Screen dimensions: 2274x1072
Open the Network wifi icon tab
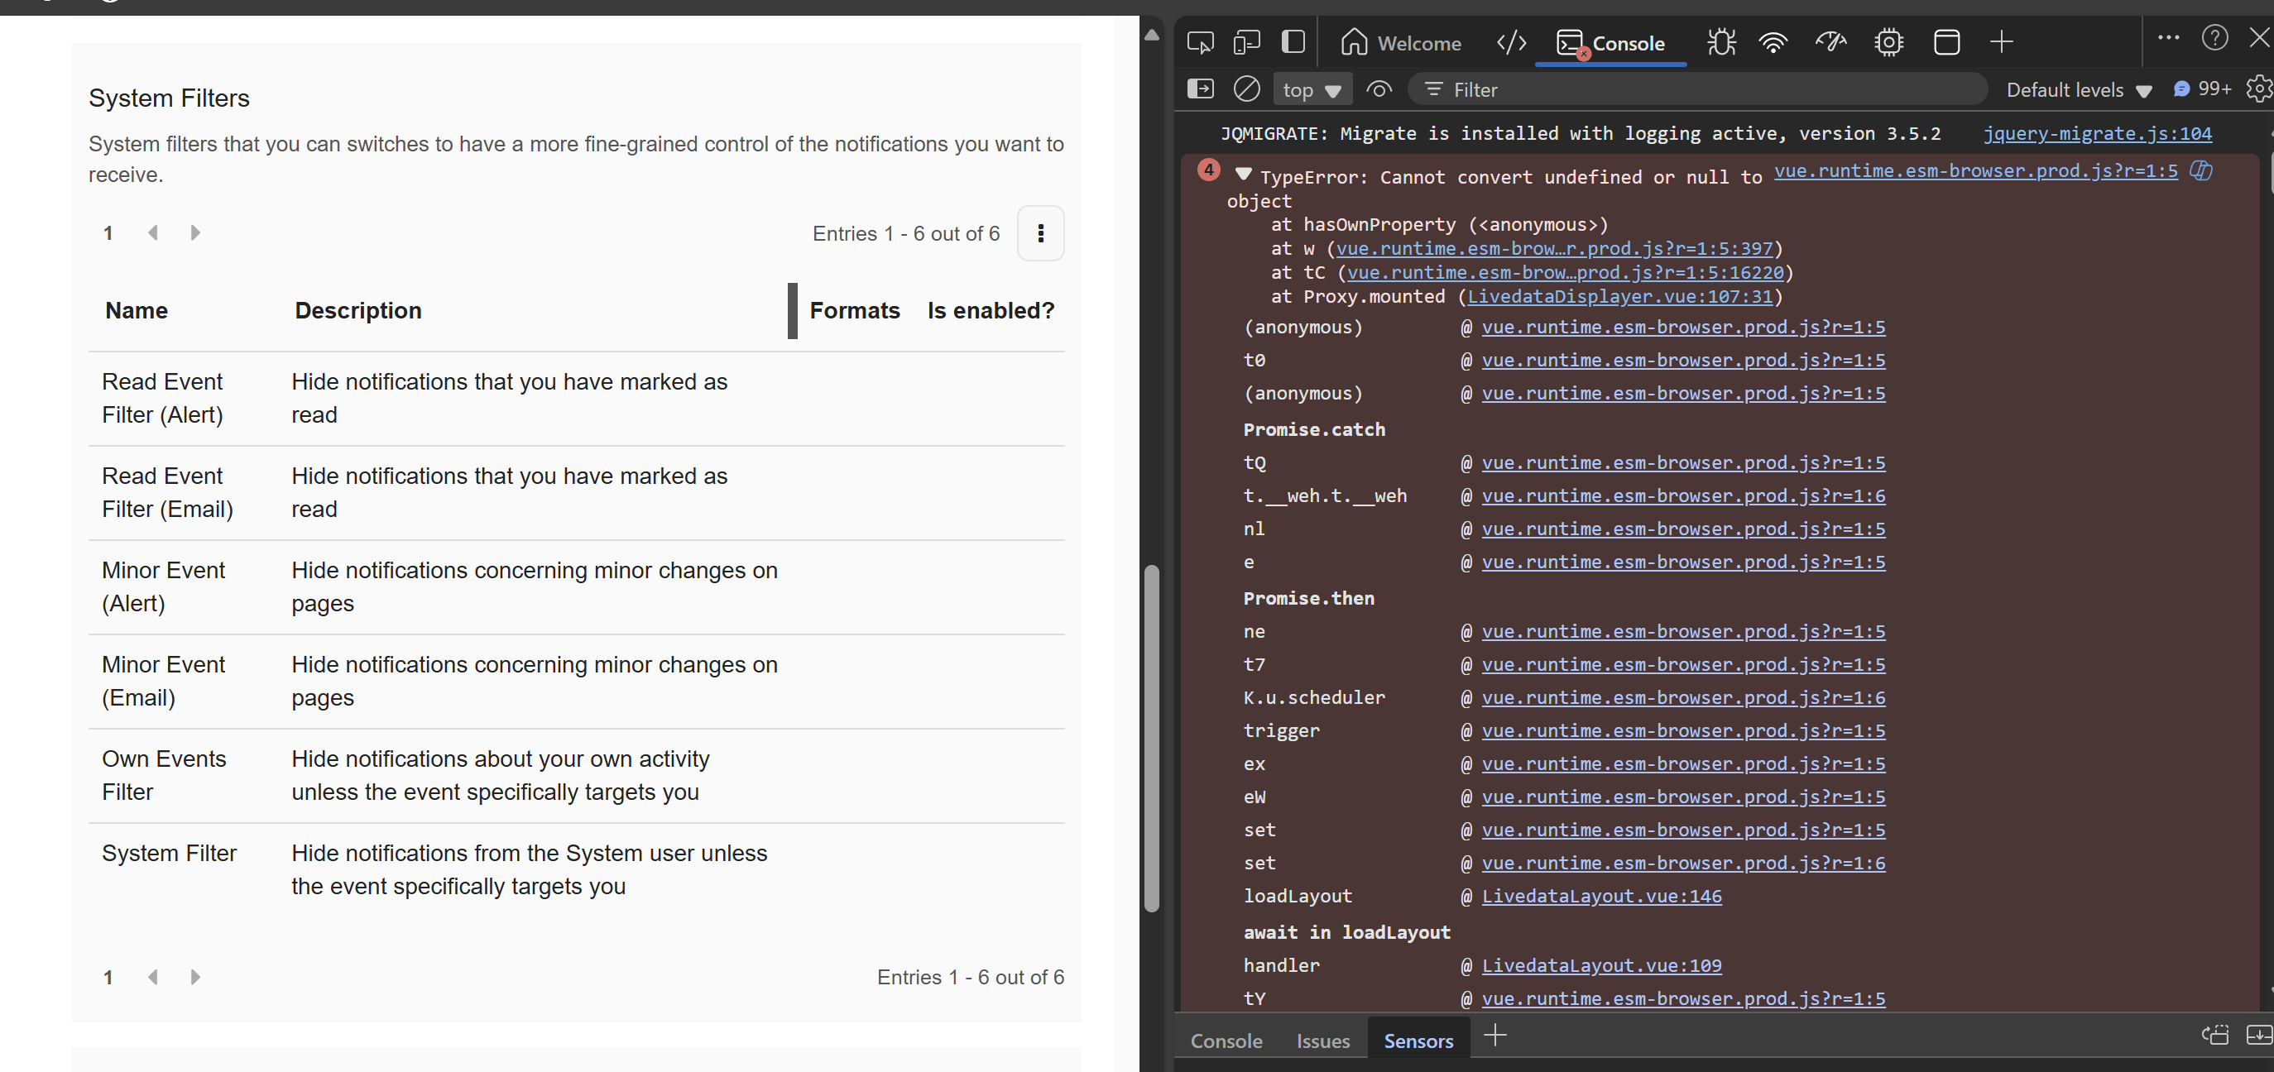pos(1773,42)
